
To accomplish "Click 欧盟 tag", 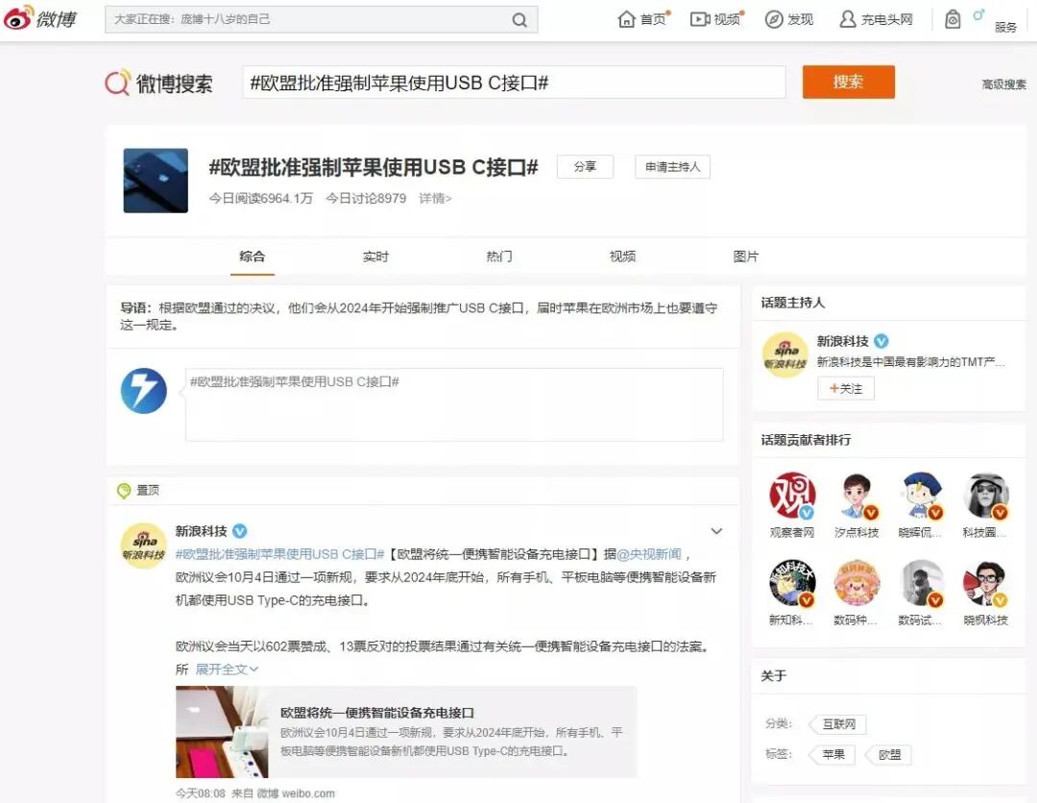I will [889, 755].
